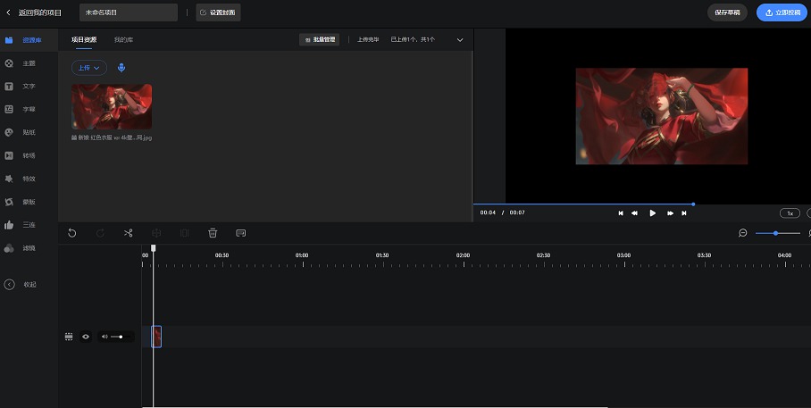This screenshot has width=811, height=408.
Task: Click the preview image in the player
Action: tap(662, 116)
